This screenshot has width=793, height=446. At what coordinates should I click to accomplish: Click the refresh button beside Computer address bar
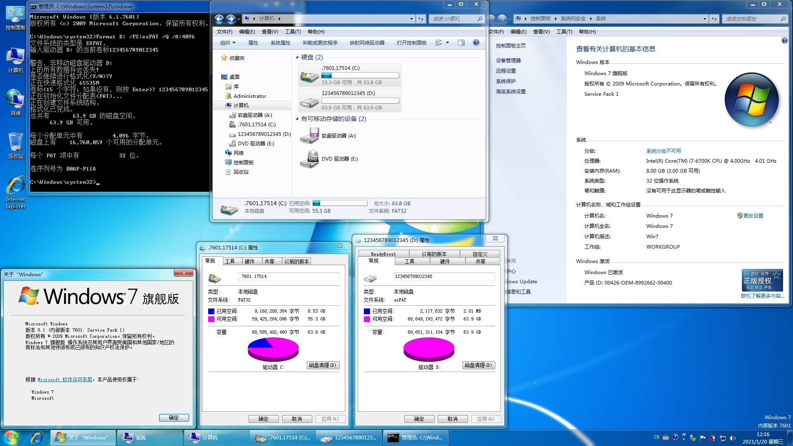[421, 19]
